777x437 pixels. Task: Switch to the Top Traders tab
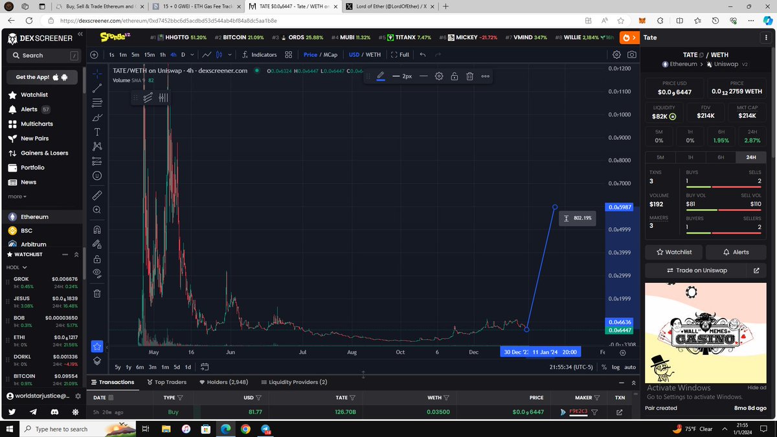pos(166,382)
